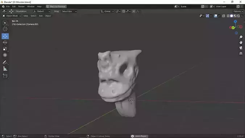Image resolution: width=245 pixels, height=138 pixels.
Task: Click the Z axis on navigation gizmo
Action: (x=235, y=21)
